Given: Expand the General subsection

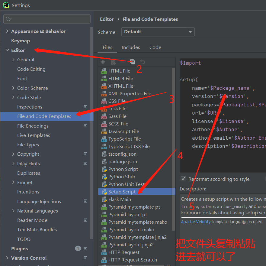Looking at the screenshot, I should [x=13, y=60].
